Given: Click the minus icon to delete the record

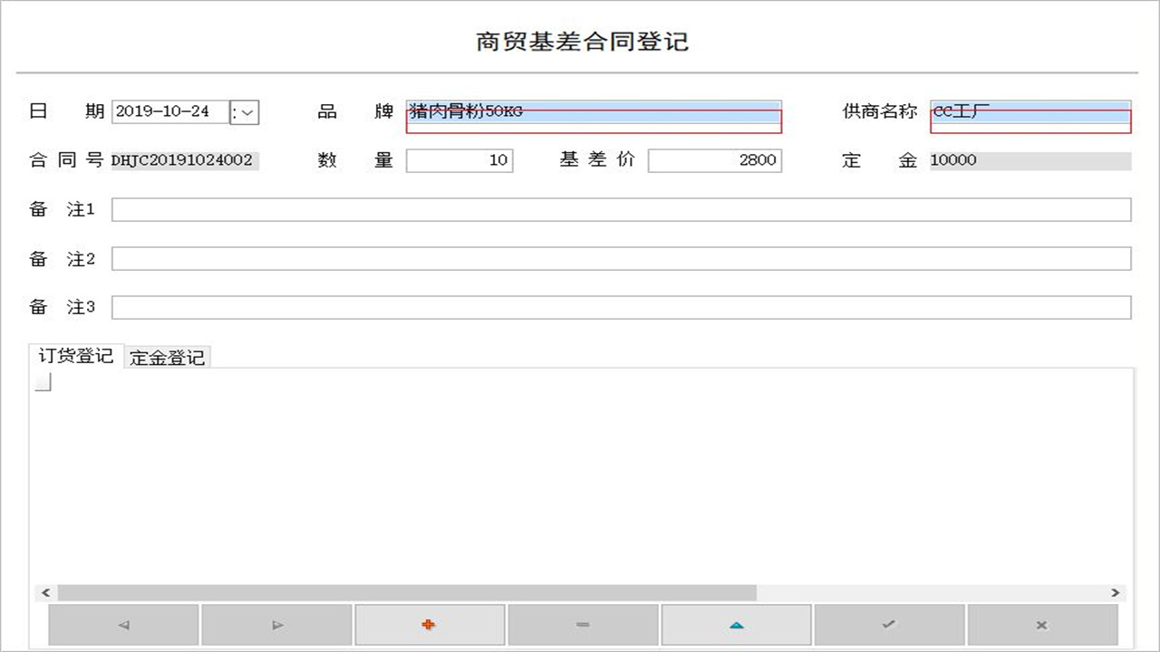Looking at the screenshot, I should 583,624.
